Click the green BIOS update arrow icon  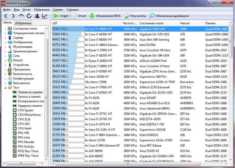click(92, 16)
